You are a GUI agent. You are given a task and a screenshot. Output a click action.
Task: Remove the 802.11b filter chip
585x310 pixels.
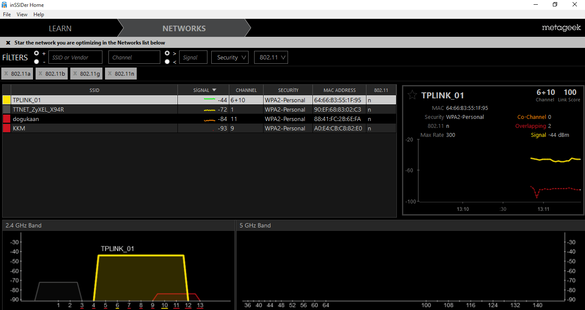pos(40,74)
